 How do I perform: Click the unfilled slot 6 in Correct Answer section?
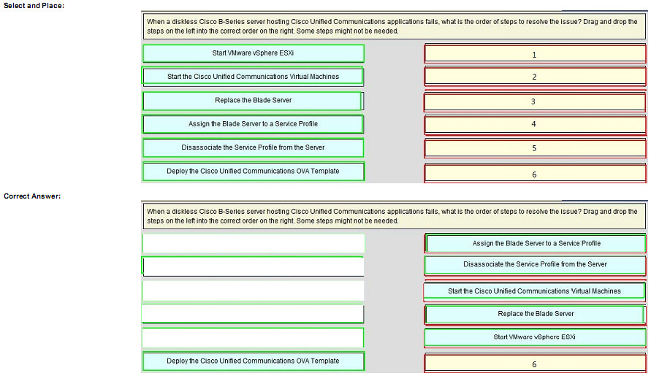pyautogui.click(x=535, y=363)
